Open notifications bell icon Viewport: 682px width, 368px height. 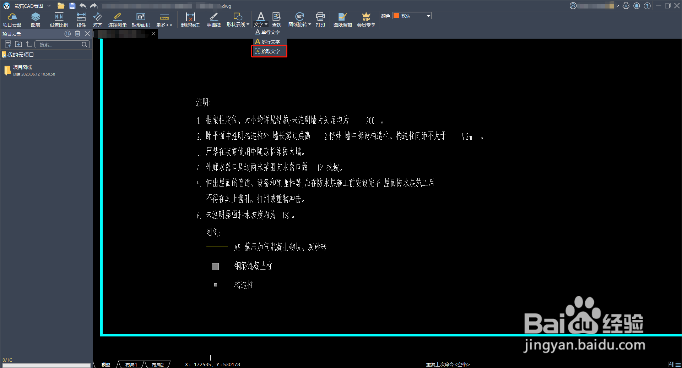(637, 6)
